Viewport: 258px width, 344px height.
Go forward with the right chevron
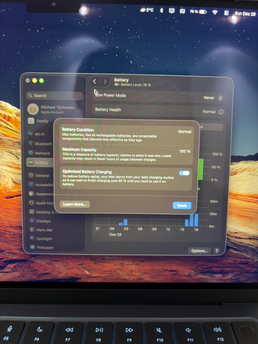point(105,82)
